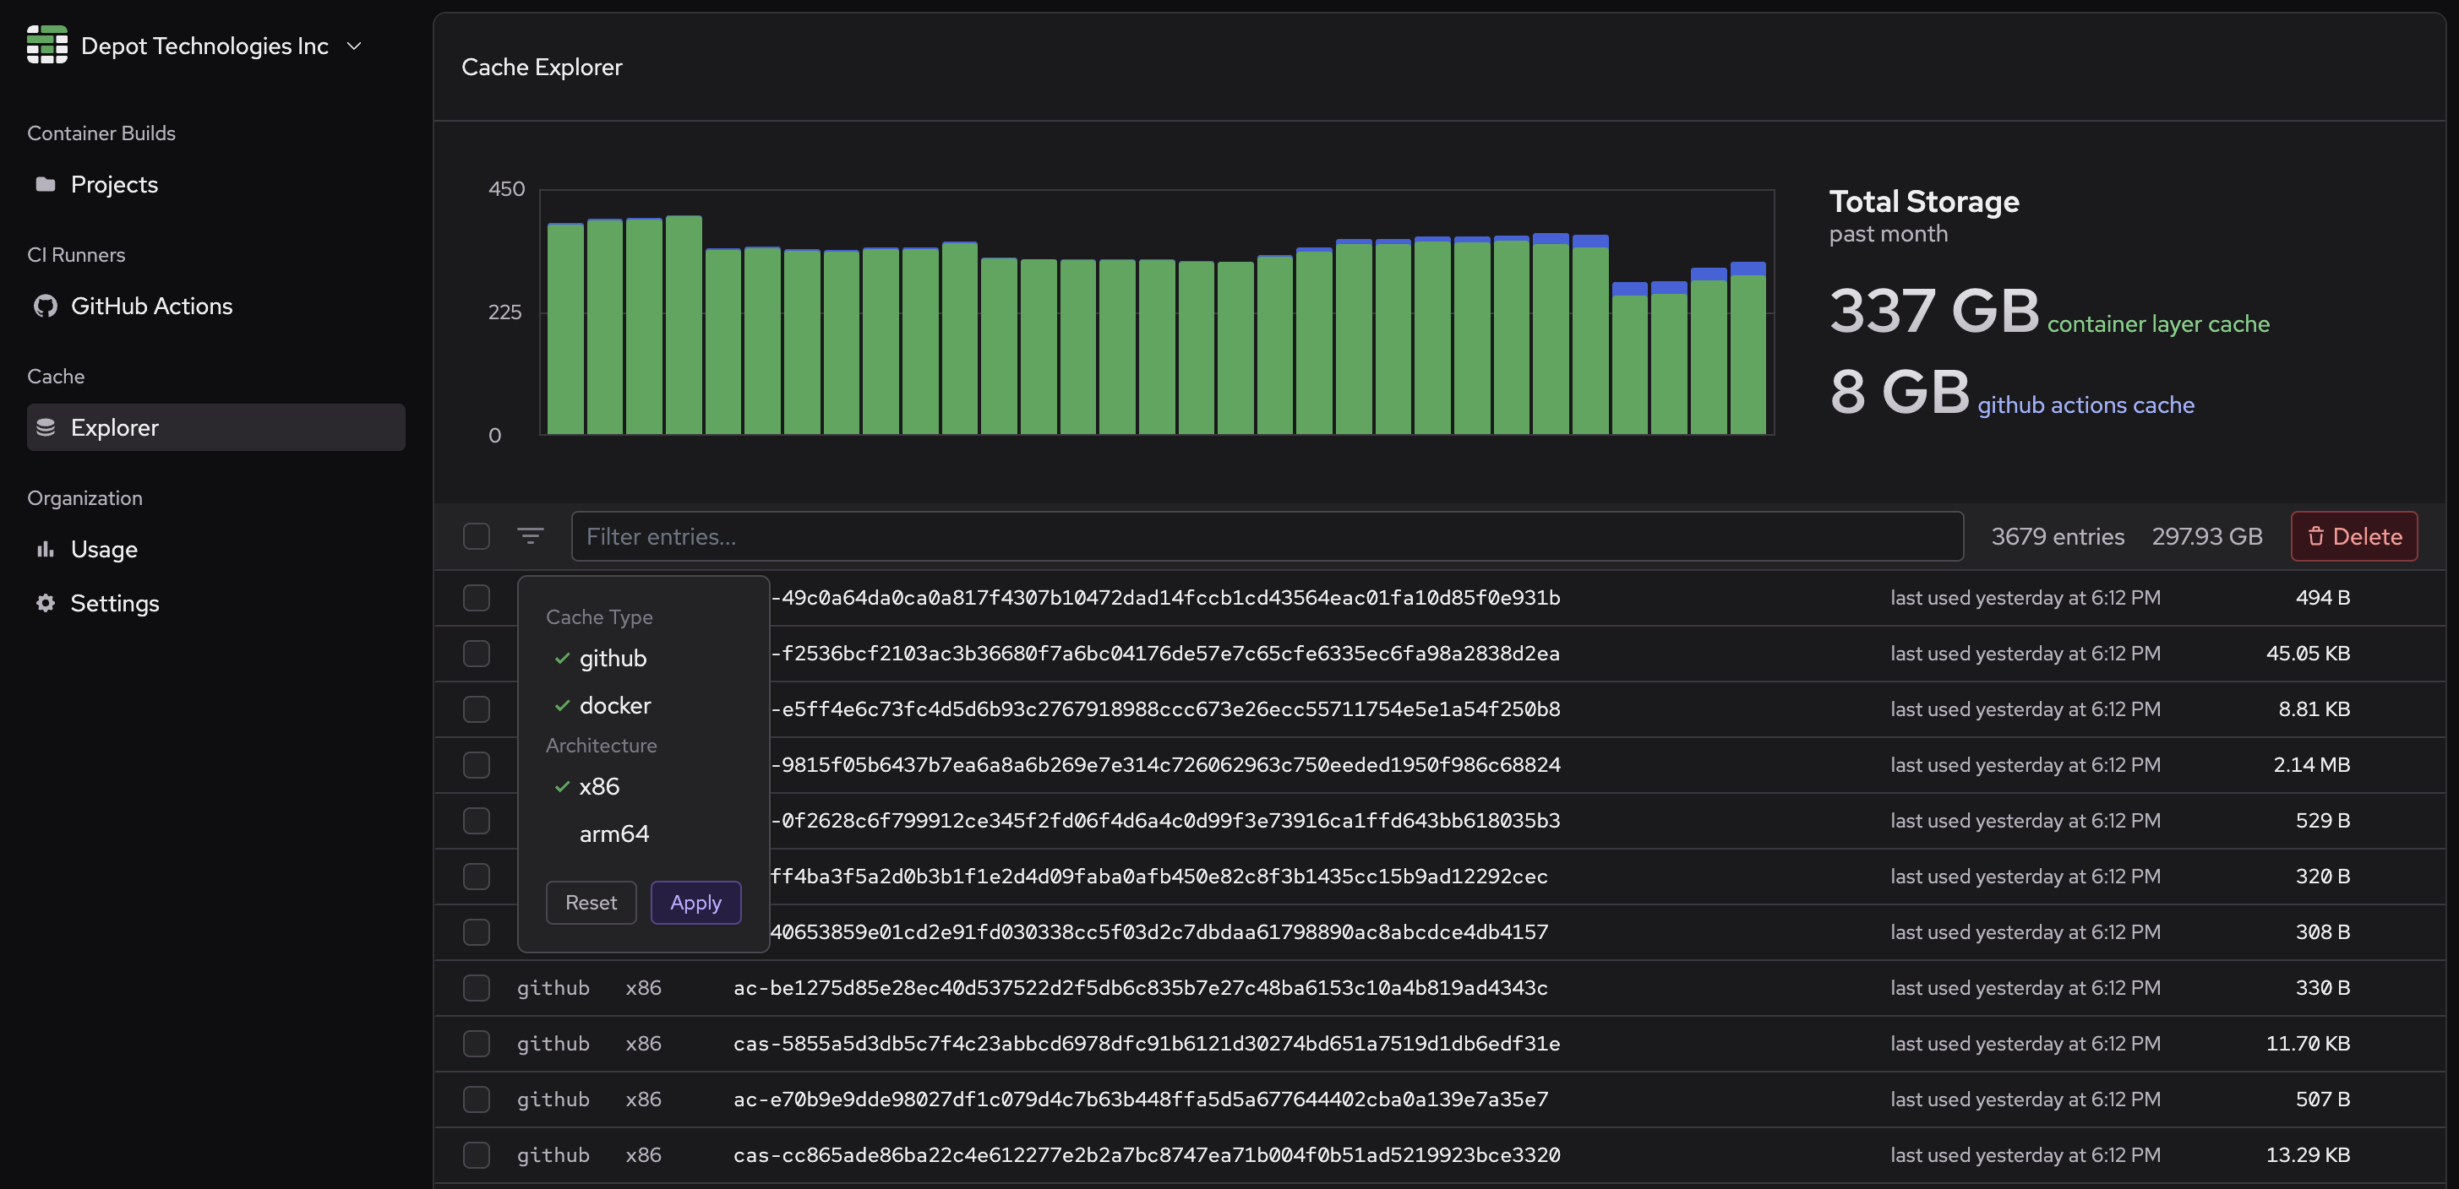Uncheck github cache type option
This screenshot has width=2459, height=1189.
612,659
